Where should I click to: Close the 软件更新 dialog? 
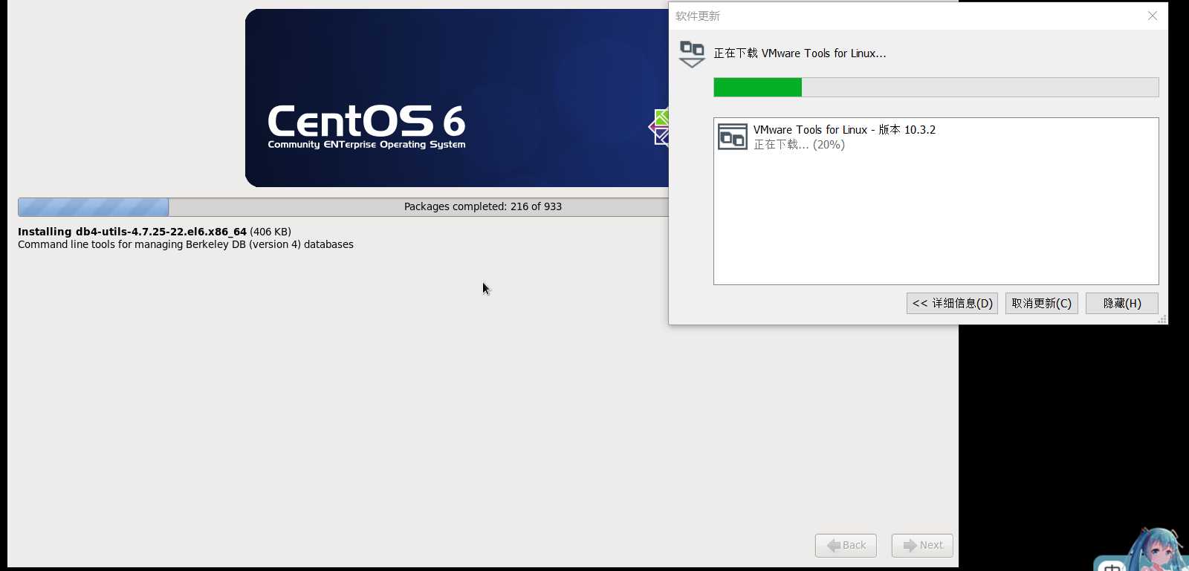click(x=1153, y=16)
